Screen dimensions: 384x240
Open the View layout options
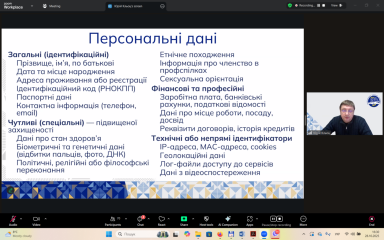point(336,5)
